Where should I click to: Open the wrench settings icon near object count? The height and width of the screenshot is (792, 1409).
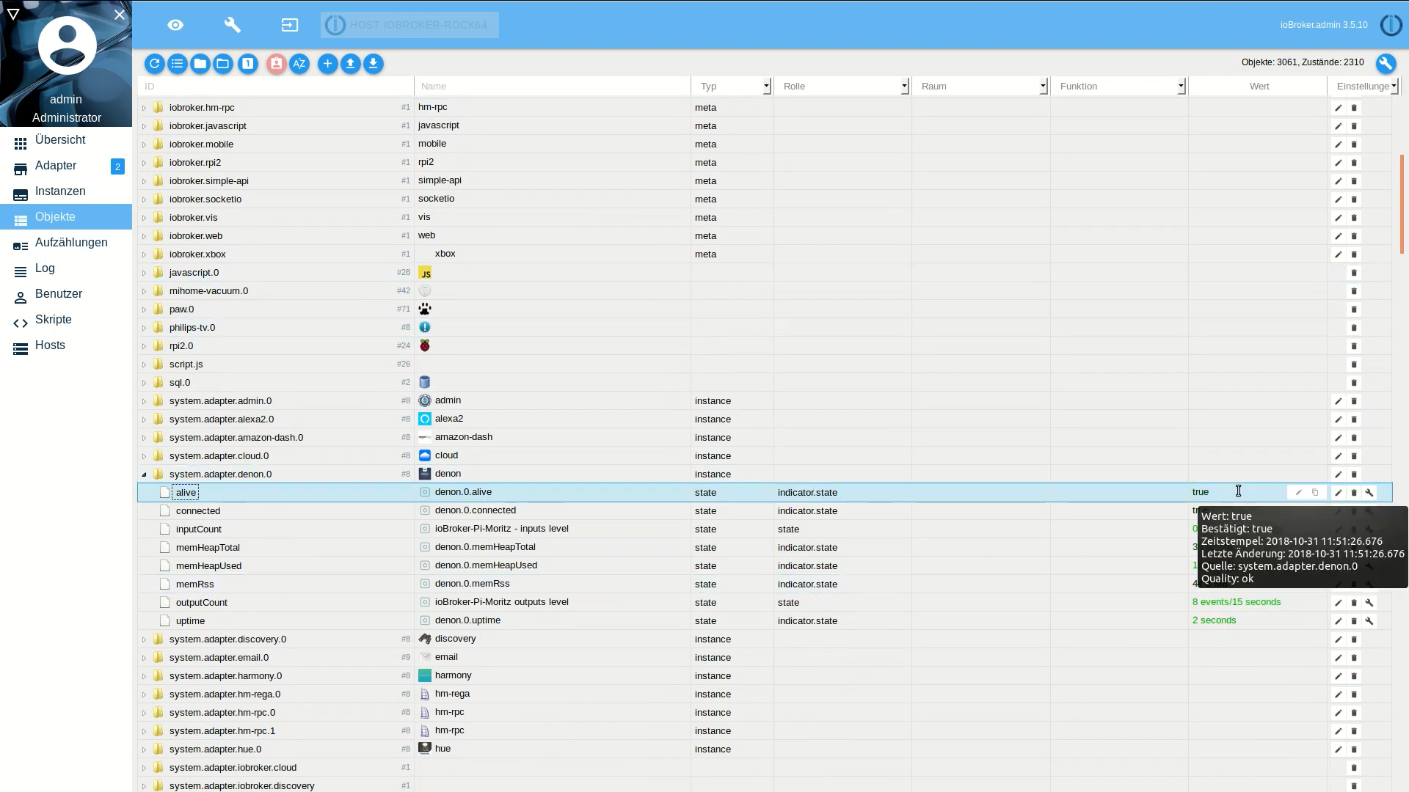[x=1386, y=64]
